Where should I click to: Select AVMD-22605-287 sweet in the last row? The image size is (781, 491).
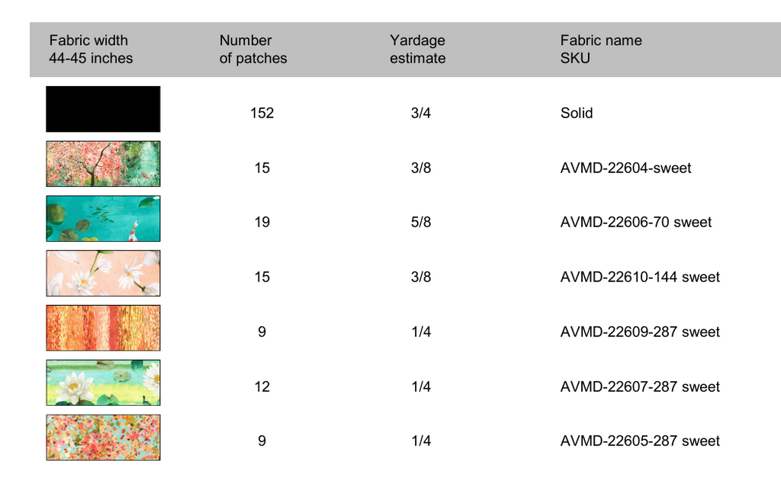tap(640, 441)
